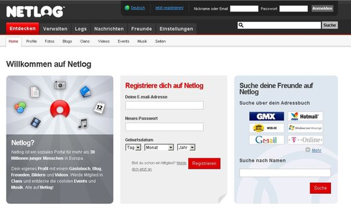Open the Einstellungen main tab
This screenshot has width=351, height=211.
[176, 29]
